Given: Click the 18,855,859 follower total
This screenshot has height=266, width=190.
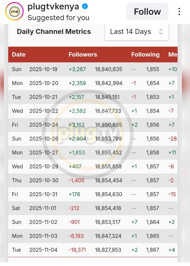Looking at the screenshot, I should [108, 166].
